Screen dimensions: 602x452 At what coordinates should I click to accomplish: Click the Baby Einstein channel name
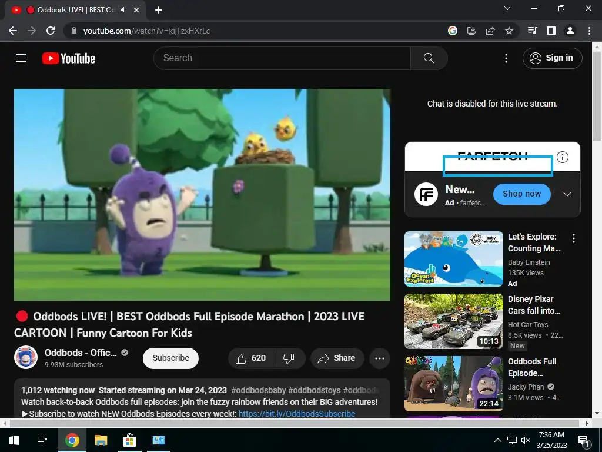coord(529,262)
